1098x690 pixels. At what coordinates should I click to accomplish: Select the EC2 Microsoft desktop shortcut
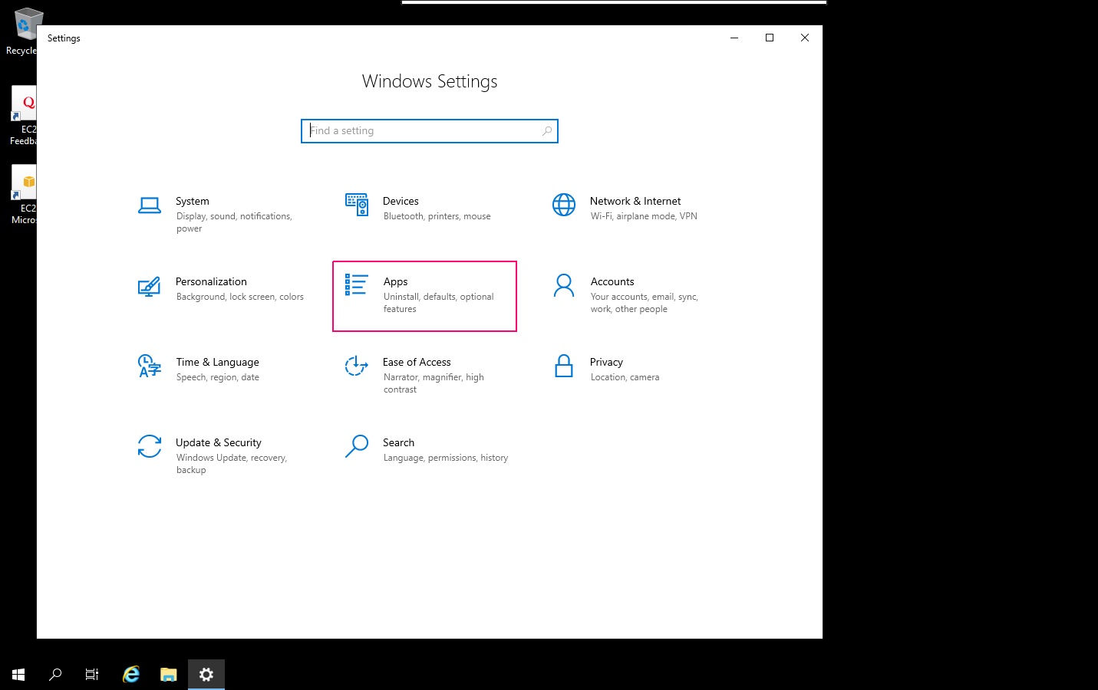(23, 195)
